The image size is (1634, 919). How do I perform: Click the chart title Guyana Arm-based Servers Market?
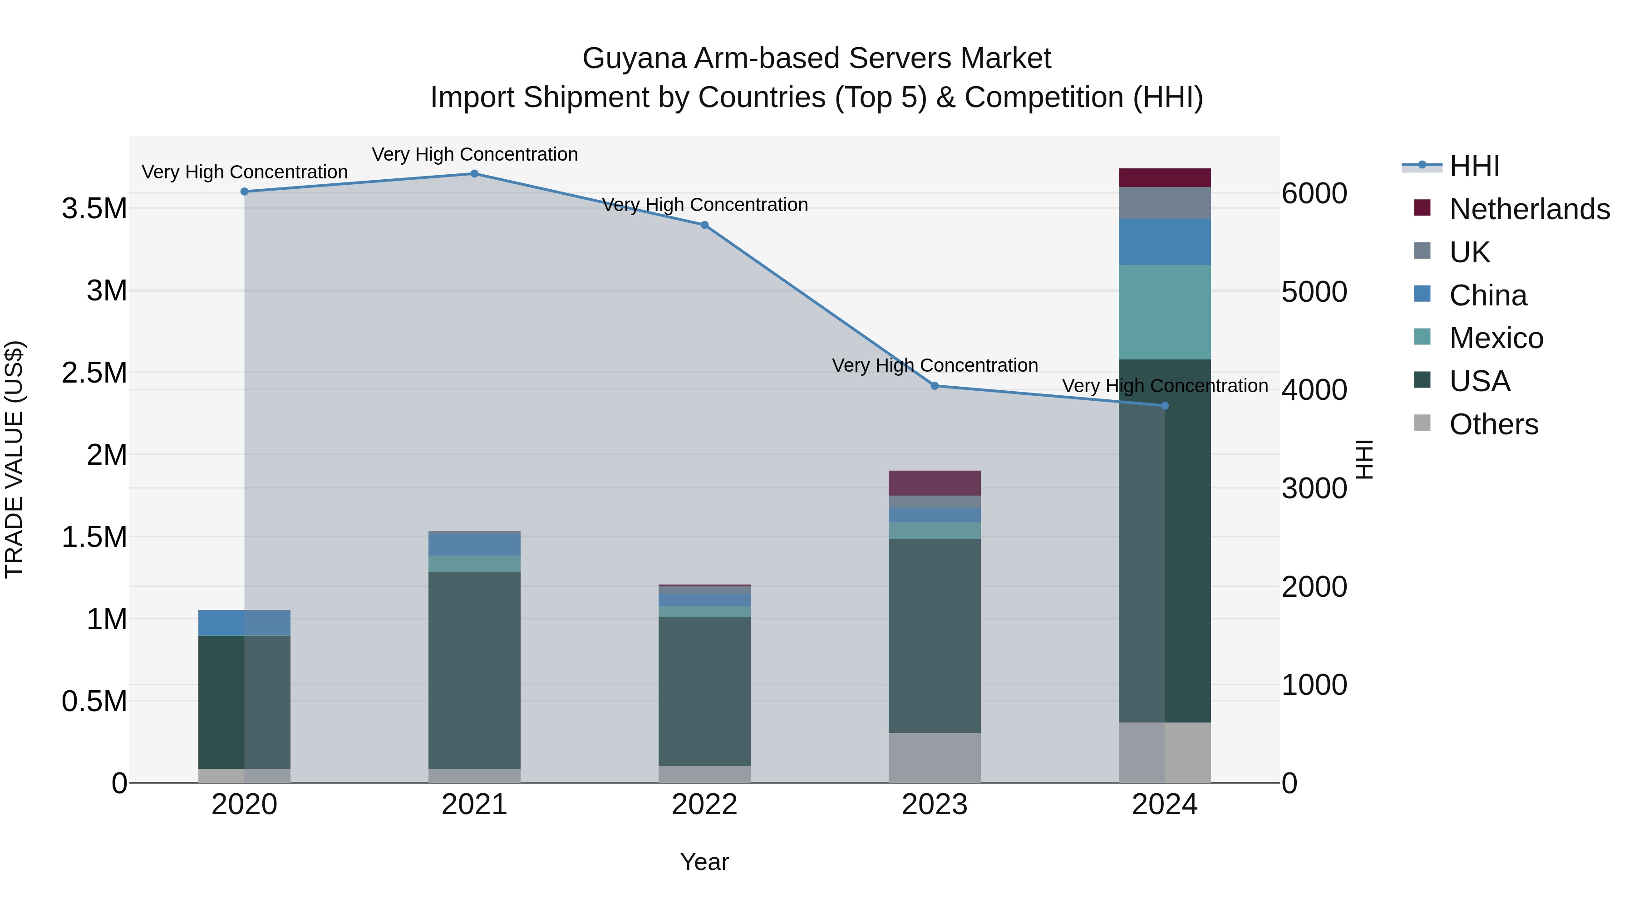[x=817, y=59]
